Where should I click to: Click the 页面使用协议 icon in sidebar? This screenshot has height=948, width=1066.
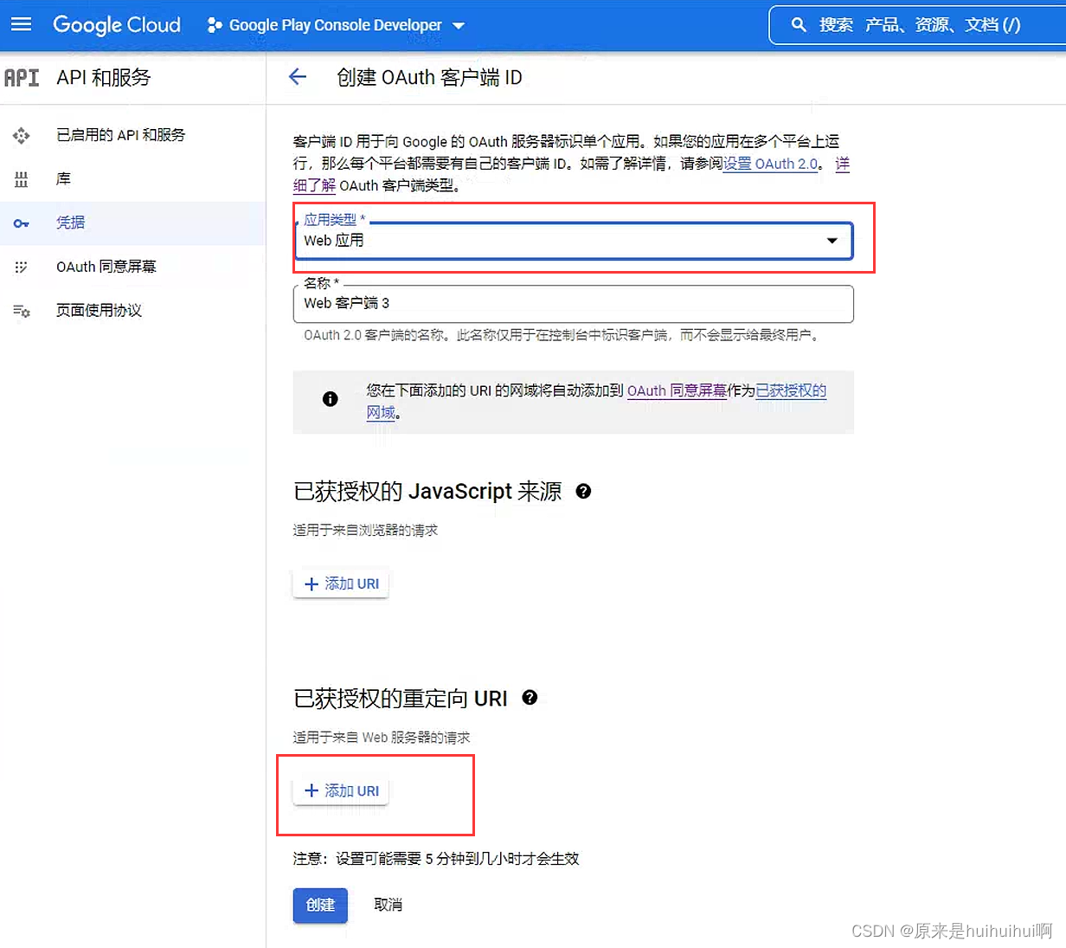pos(21,310)
